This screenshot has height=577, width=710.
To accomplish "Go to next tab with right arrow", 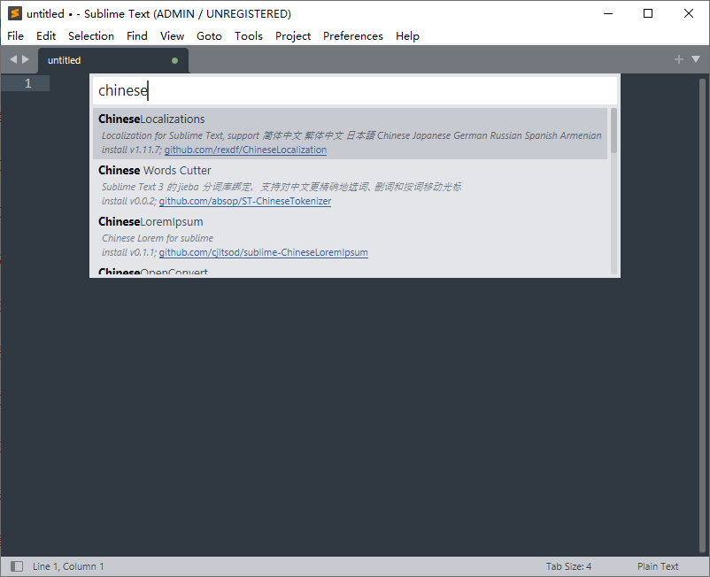I will (26, 59).
